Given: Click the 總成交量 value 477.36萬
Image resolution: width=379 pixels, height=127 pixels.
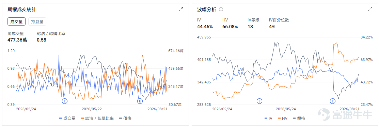Looking at the screenshot, I should coord(17,40).
